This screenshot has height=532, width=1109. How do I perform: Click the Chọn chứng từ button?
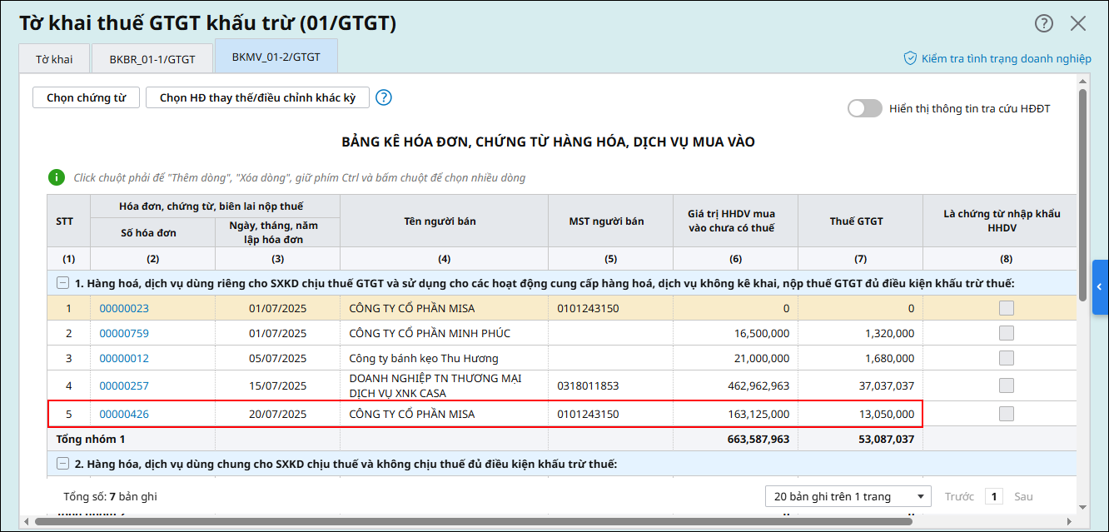(x=86, y=97)
